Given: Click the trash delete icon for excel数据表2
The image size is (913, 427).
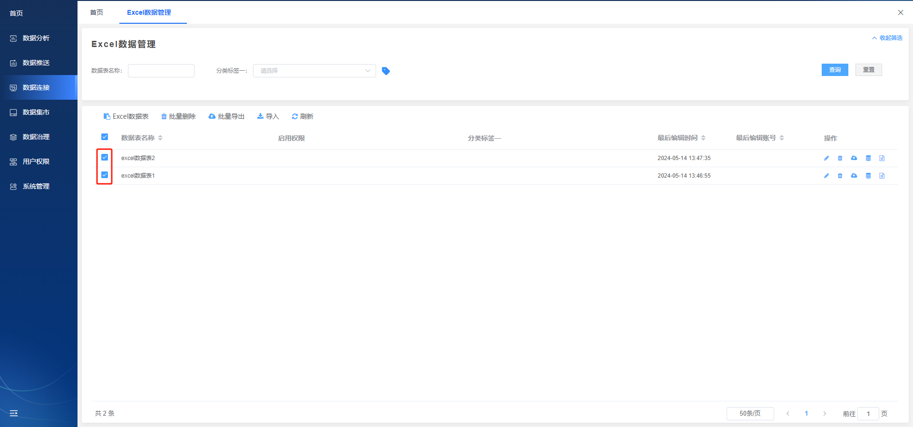Looking at the screenshot, I should (840, 158).
